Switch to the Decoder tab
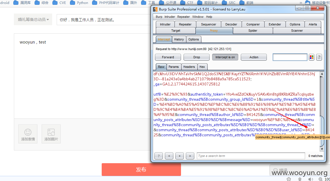 [x=231, y=24]
